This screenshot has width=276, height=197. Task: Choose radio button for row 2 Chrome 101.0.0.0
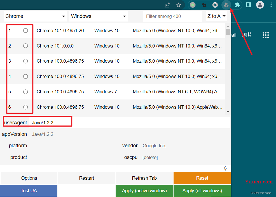pos(25,46)
